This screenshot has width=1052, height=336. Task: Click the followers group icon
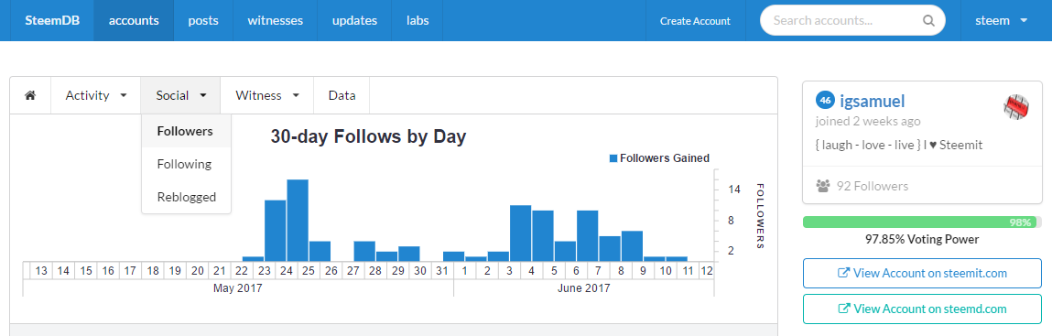point(823,186)
